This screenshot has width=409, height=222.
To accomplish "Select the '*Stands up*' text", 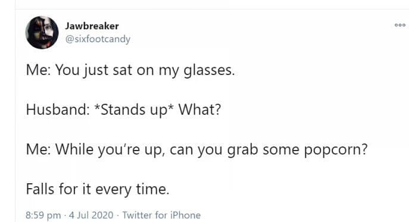I will point(134,110).
